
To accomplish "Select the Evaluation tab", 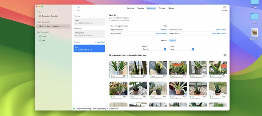I will click(151, 8).
